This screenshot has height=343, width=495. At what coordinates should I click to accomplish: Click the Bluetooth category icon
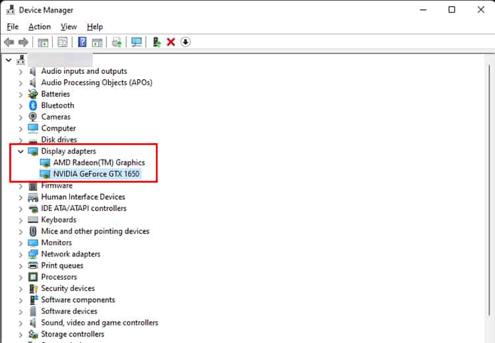(33, 106)
